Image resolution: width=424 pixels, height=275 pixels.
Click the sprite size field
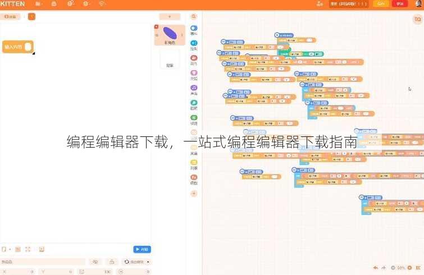(95, 272)
